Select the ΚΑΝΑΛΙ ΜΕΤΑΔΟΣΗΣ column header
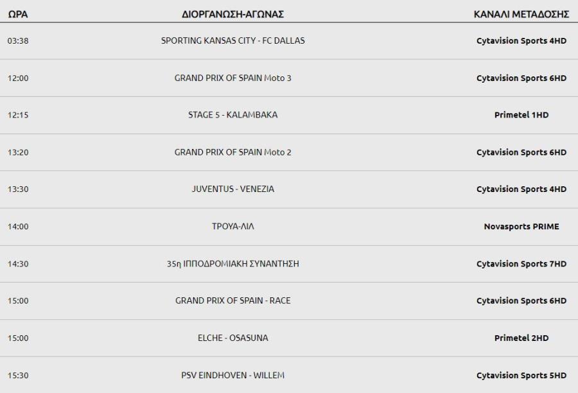 click(x=521, y=14)
